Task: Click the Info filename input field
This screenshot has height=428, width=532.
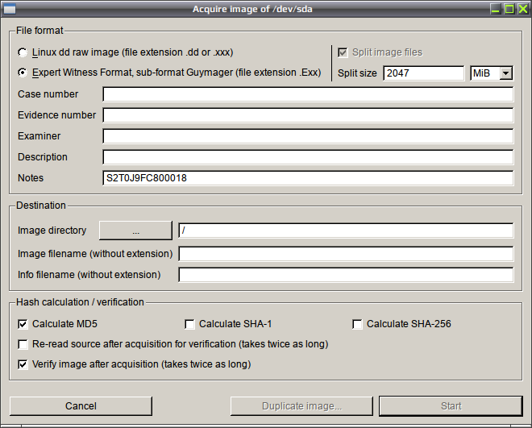Action: [346, 275]
